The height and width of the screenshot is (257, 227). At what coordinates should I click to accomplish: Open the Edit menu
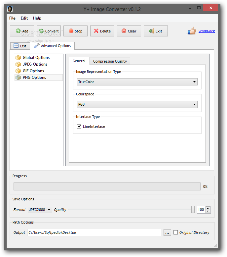(x=24, y=18)
